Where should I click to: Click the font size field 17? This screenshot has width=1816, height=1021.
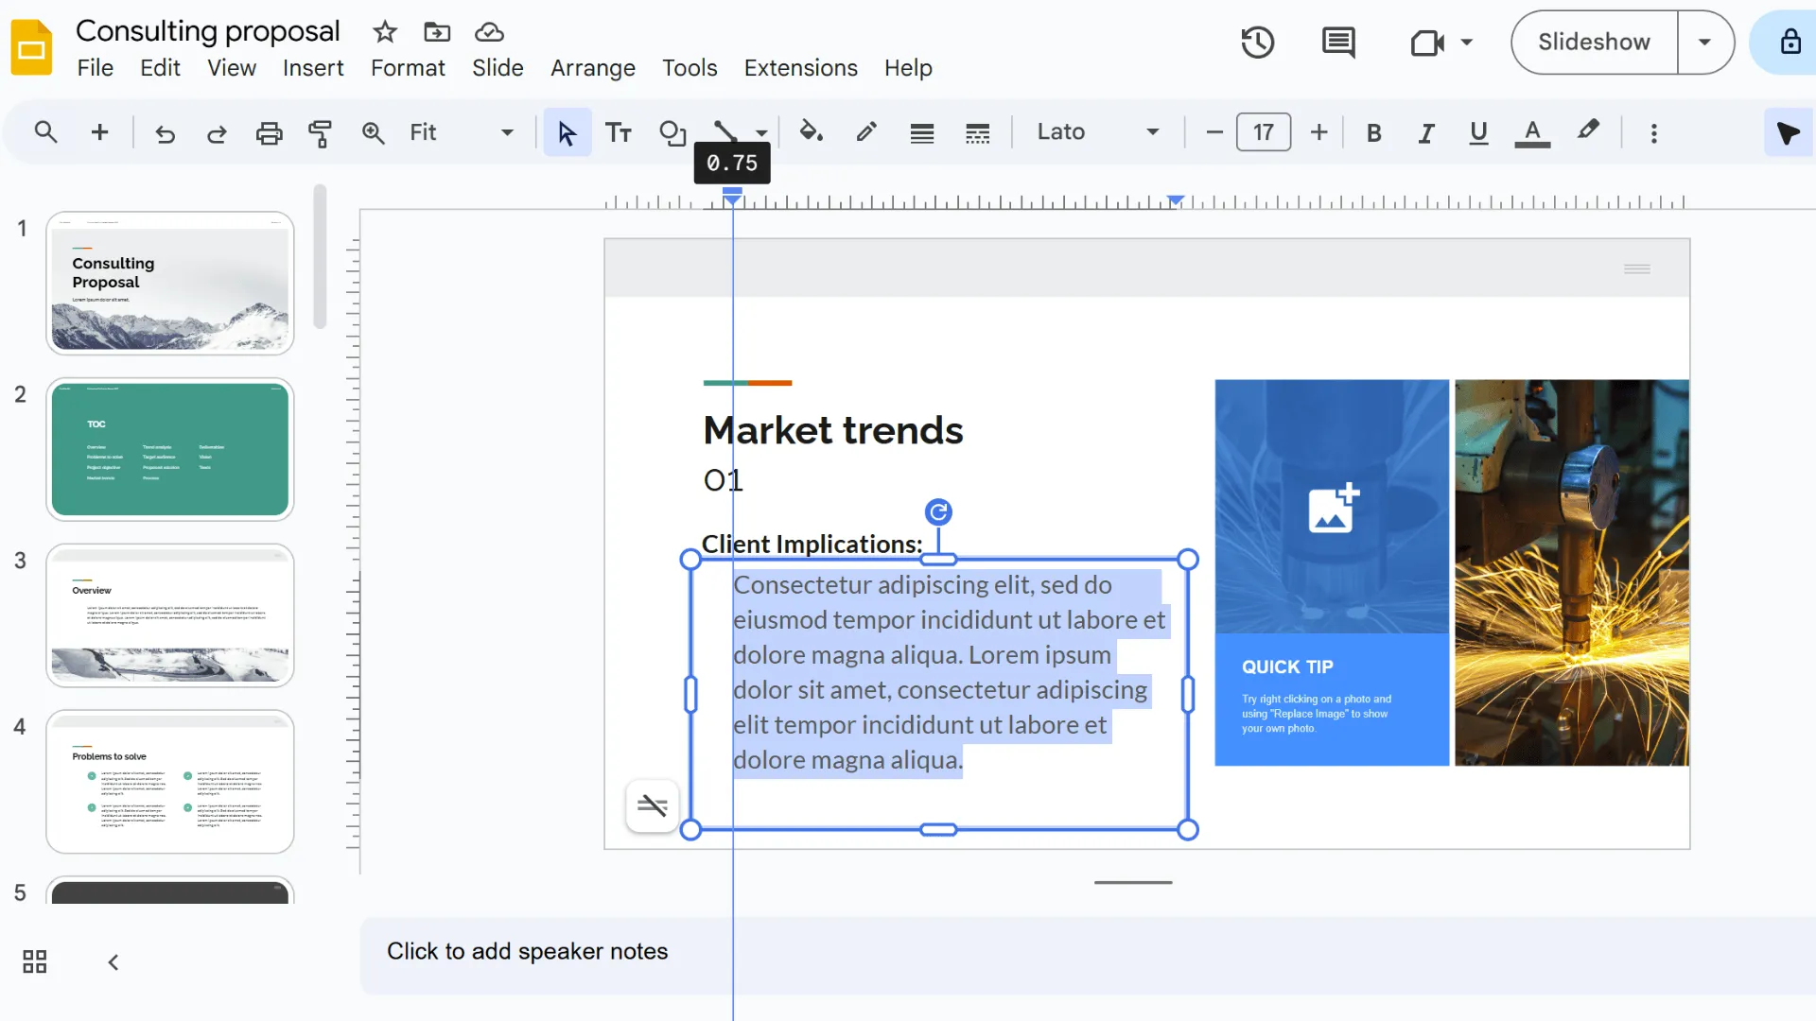click(x=1263, y=132)
